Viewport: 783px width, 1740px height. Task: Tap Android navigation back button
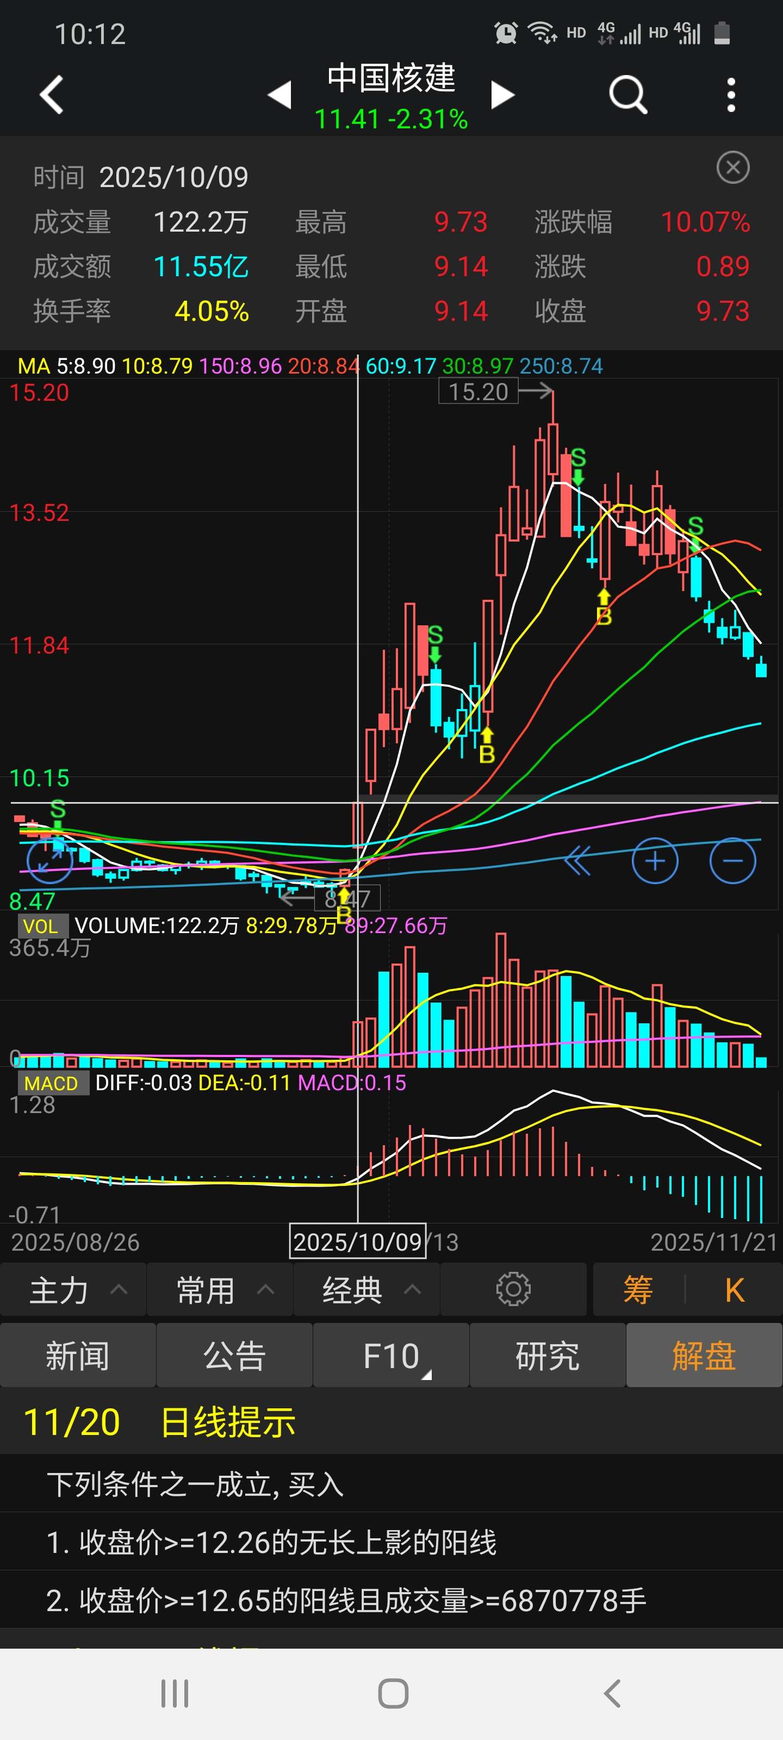612,1693
